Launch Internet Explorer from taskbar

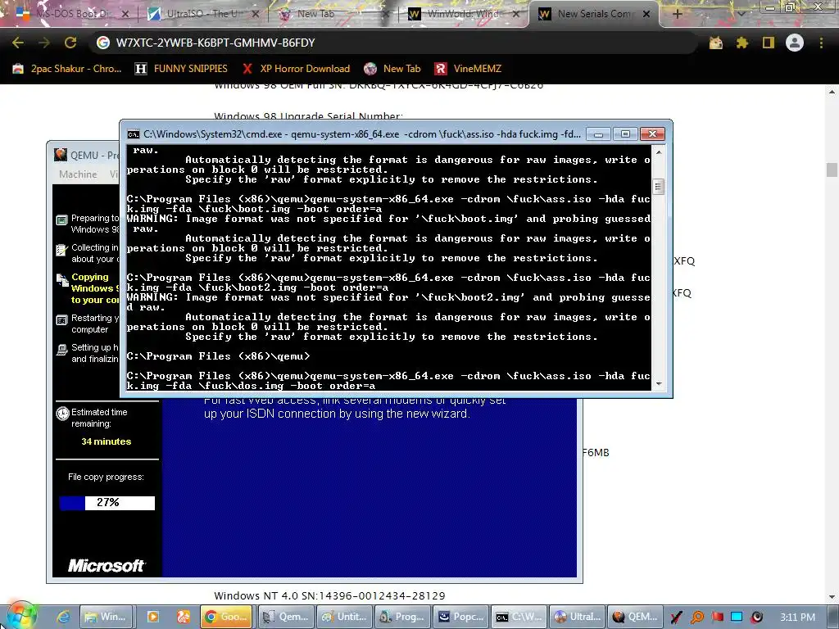pyautogui.click(x=63, y=617)
